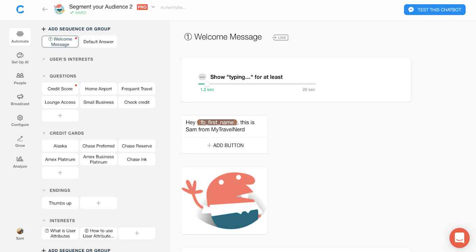Click TEST THIS CHATBOT
Image resolution: width=476 pixels, height=252 pixels.
(x=435, y=10)
